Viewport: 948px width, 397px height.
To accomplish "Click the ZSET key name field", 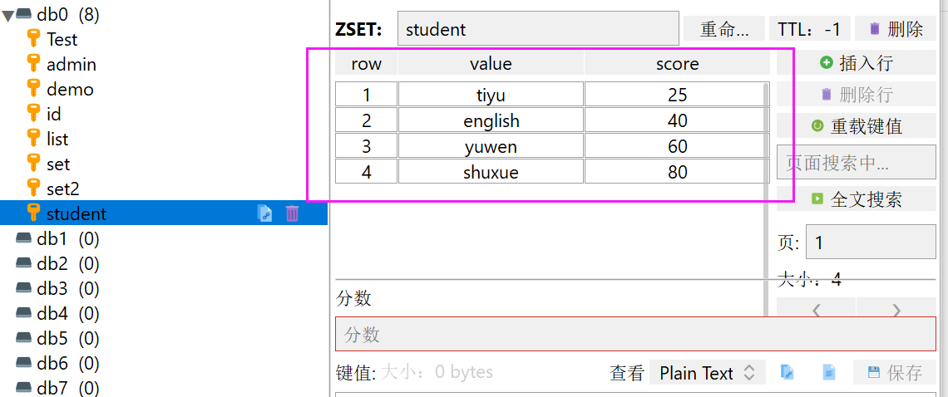I will pyautogui.click(x=538, y=28).
